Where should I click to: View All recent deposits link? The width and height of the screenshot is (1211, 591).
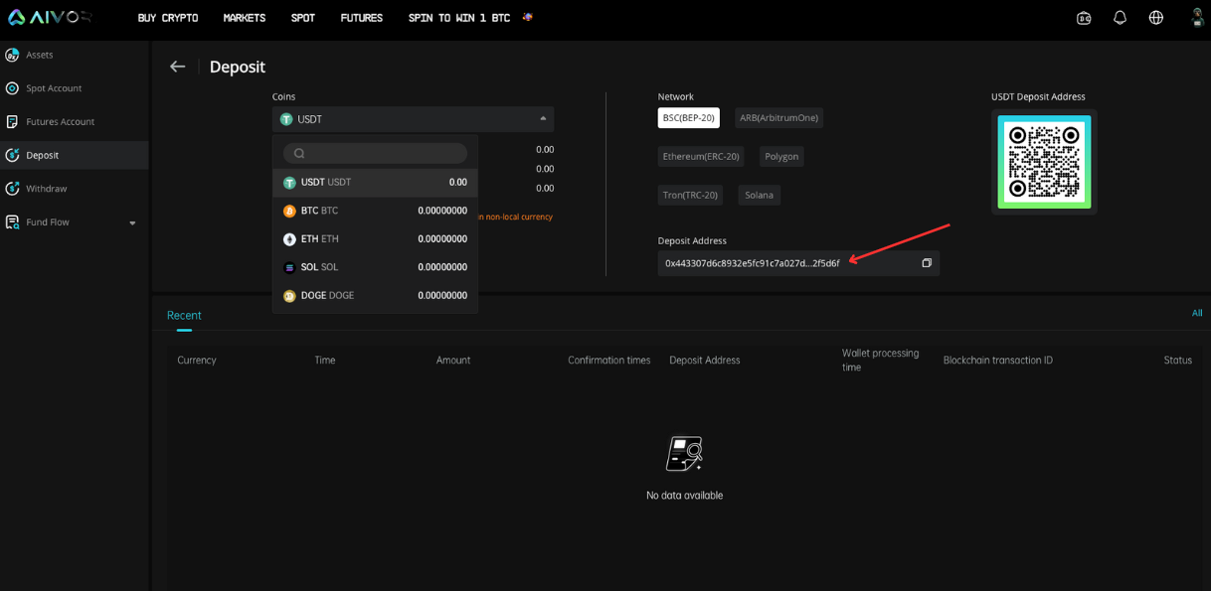(x=1197, y=313)
